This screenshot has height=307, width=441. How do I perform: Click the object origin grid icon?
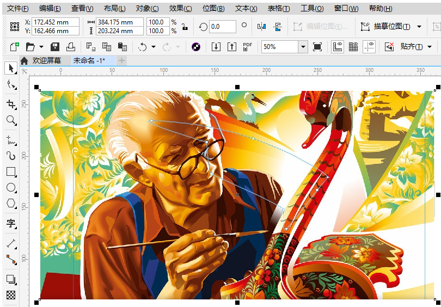tap(15, 27)
